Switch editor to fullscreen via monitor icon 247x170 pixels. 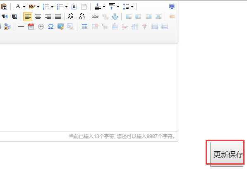[172, 7]
